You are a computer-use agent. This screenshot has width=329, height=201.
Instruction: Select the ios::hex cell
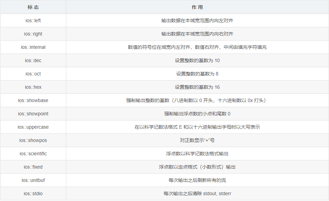point(33,87)
